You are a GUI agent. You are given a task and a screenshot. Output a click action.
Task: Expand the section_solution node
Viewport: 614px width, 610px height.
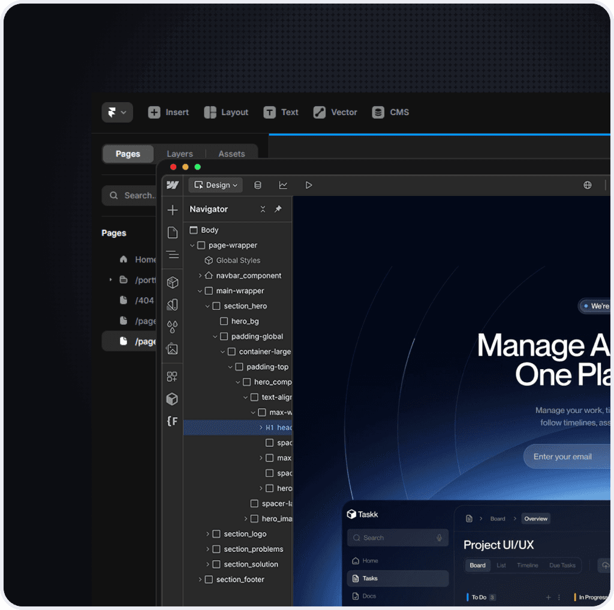pos(207,564)
